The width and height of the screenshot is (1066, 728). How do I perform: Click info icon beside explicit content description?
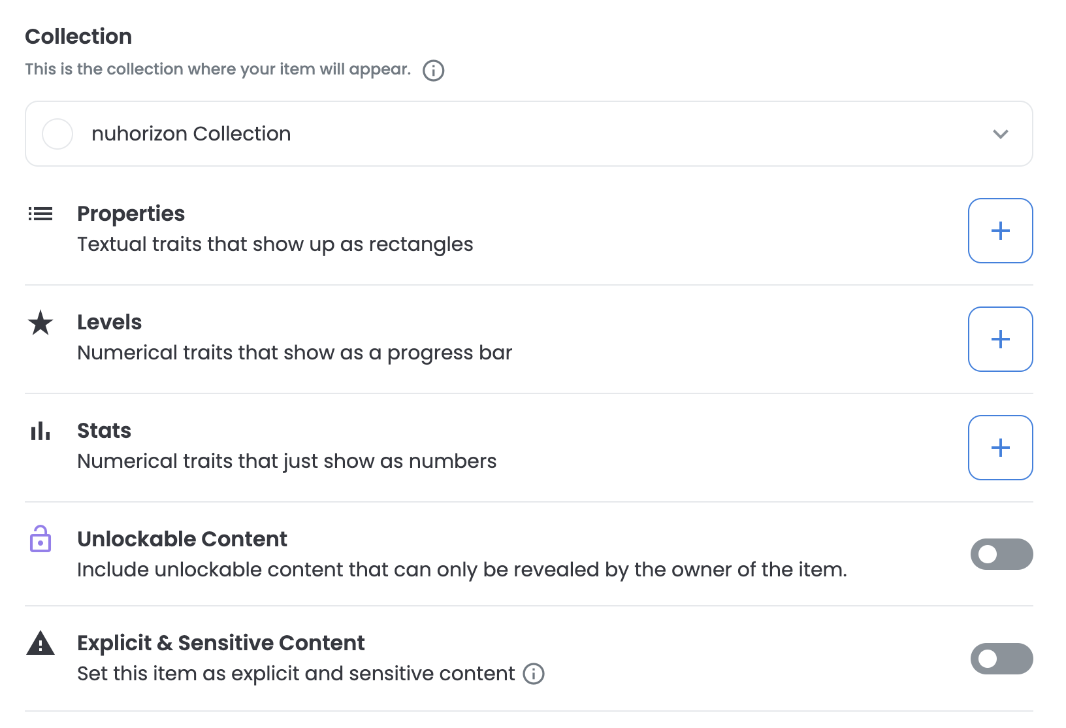click(534, 674)
